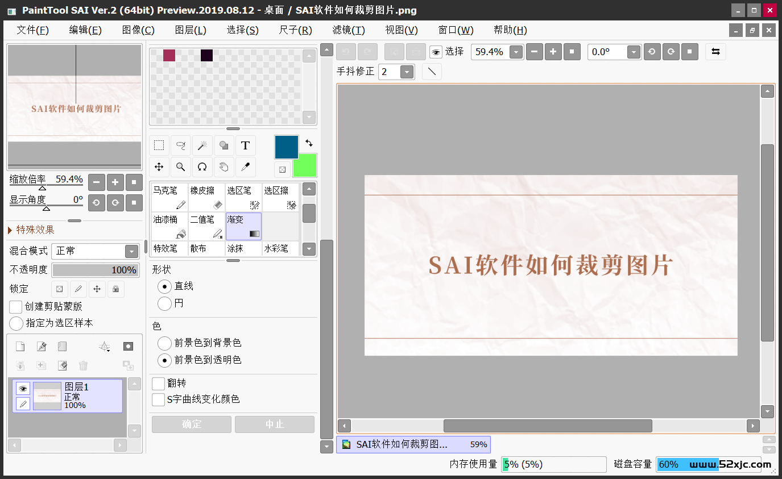Select the Hand pan tool
The image size is (782, 479).
(224, 167)
